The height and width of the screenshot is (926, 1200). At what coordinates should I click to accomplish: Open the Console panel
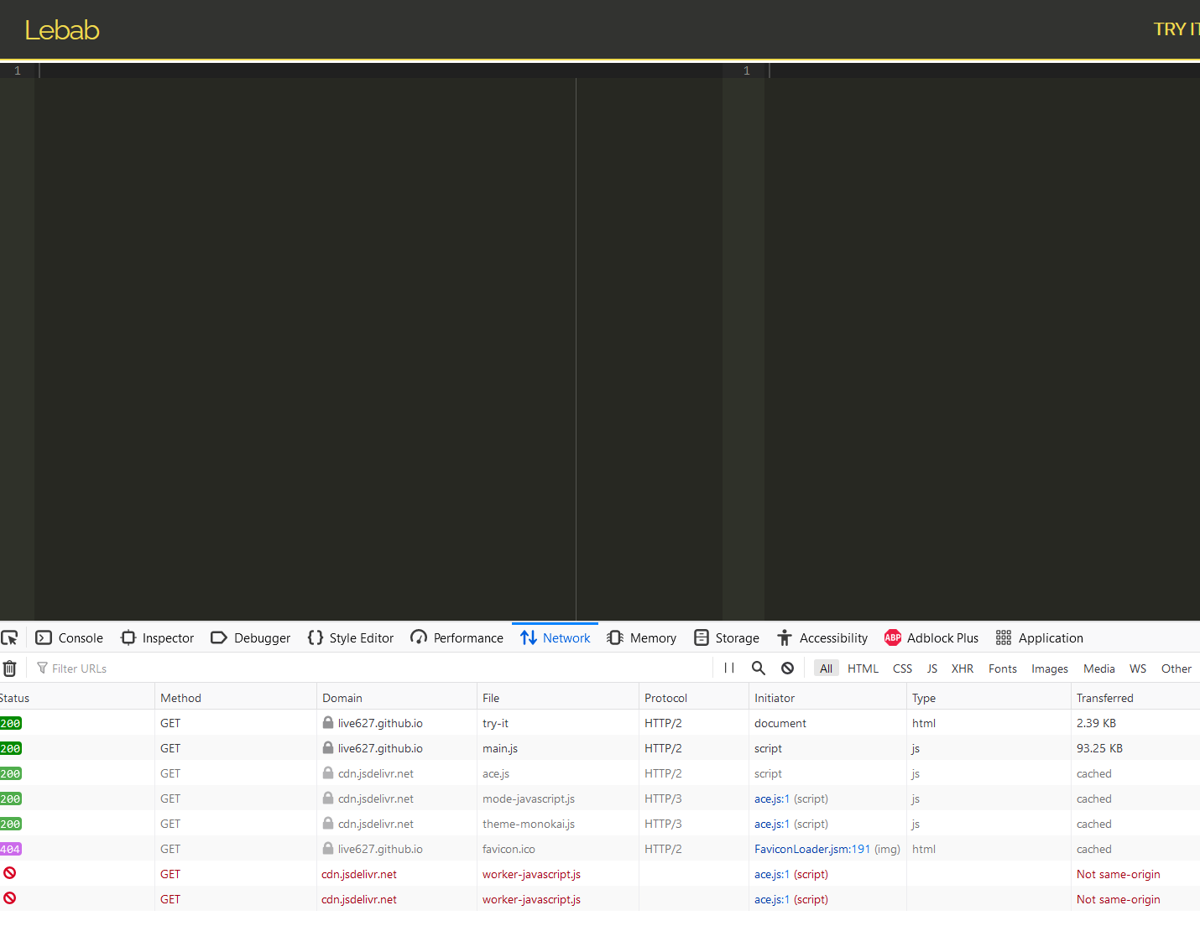pyautogui.click(x=69, y=638)
